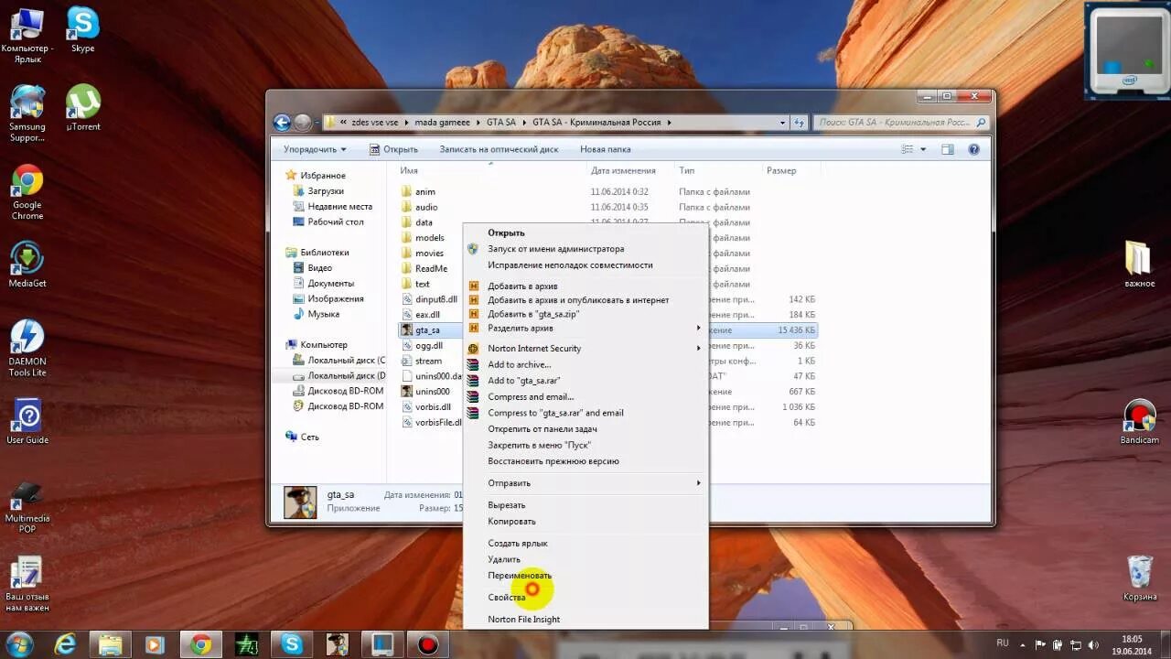Image resolution: width=1171 pixels, height=659 pixels.
Task: Choose Создать ярлык in context menu
Action: pos(585,543)
